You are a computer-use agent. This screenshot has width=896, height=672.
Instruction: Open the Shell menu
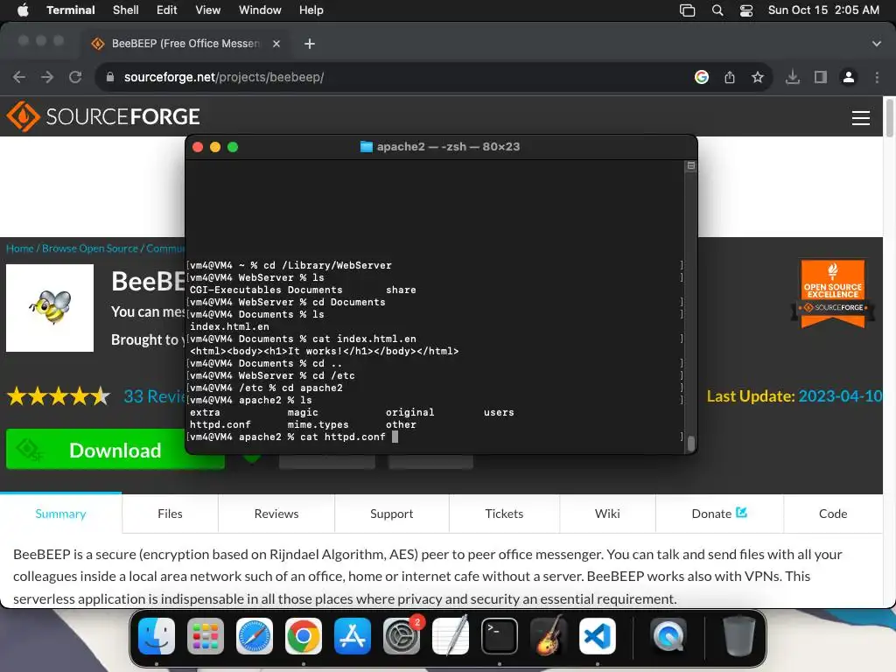(x=125, y=10)
